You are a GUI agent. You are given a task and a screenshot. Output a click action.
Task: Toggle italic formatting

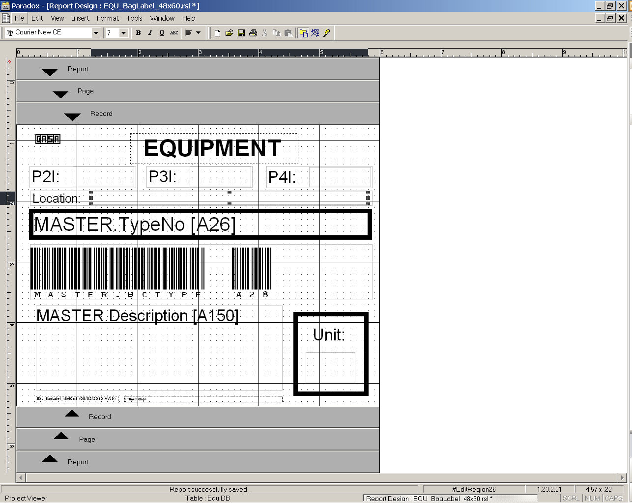tap(150, 33)
